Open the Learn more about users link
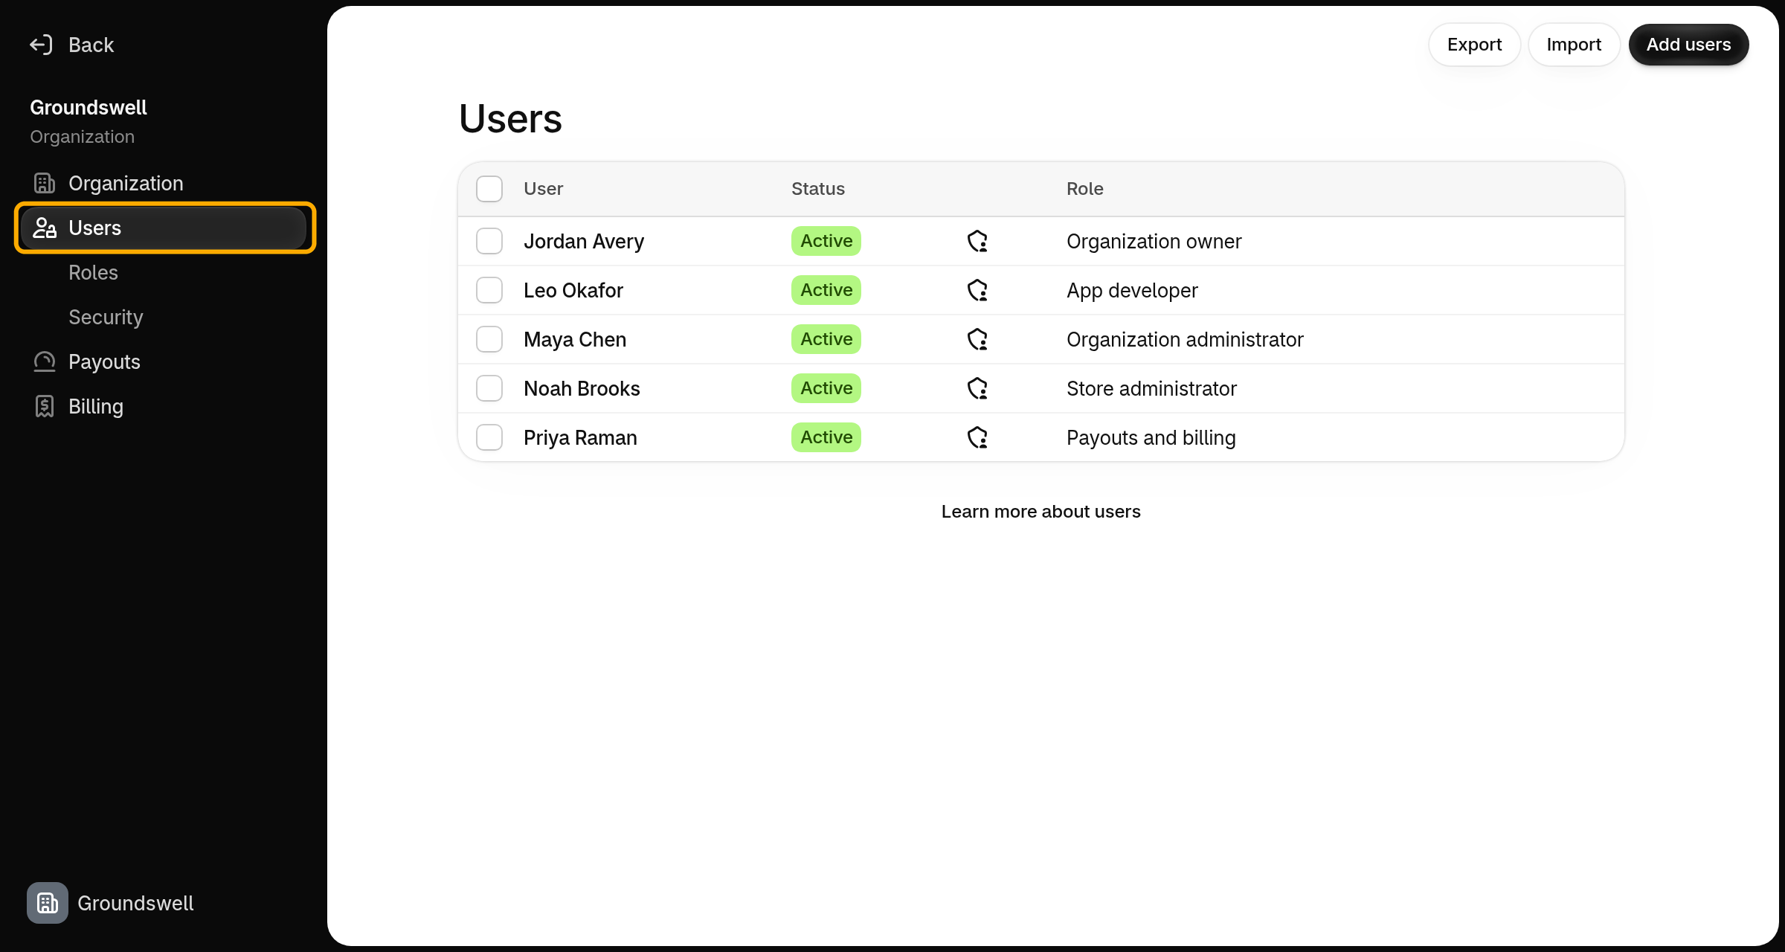Screen dimensions: 1785x952 (1041, 512)
